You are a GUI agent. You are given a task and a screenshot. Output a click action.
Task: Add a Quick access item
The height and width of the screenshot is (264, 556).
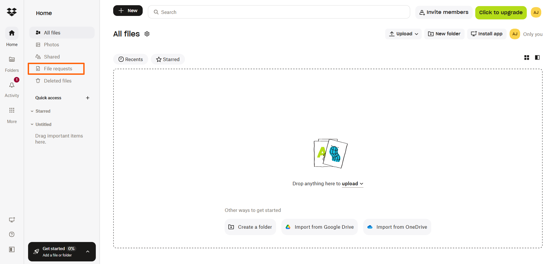[x=88, y=98]
